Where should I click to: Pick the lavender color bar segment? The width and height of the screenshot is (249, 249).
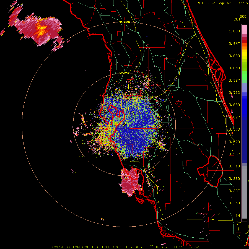[244, 88]
